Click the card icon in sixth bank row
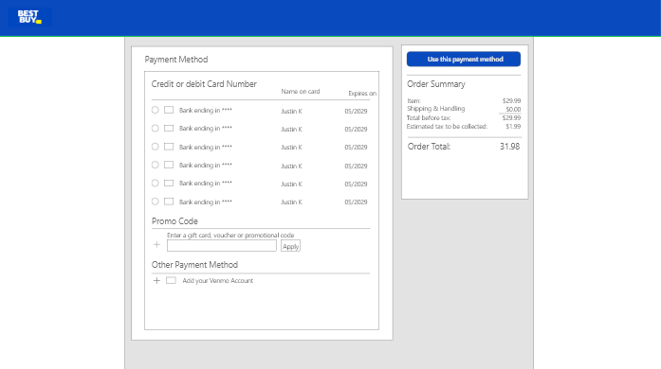 [169, 202]
